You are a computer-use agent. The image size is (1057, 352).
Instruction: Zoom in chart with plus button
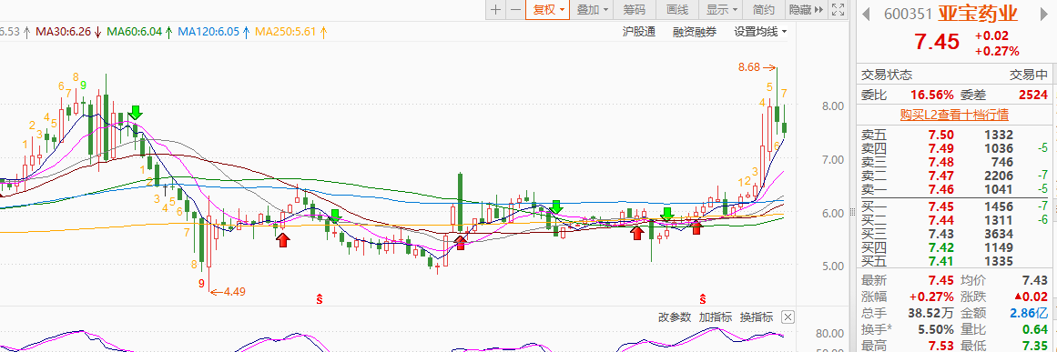pyautogui.click(x=495, y=9)
